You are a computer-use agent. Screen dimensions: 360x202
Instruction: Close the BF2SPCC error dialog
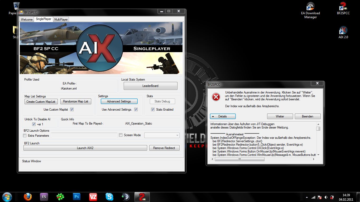click(x=317, y=84)
